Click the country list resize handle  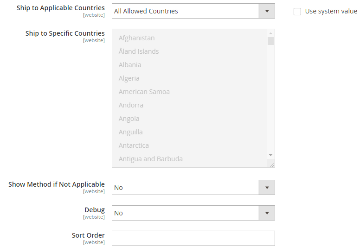tap(272, 164)
